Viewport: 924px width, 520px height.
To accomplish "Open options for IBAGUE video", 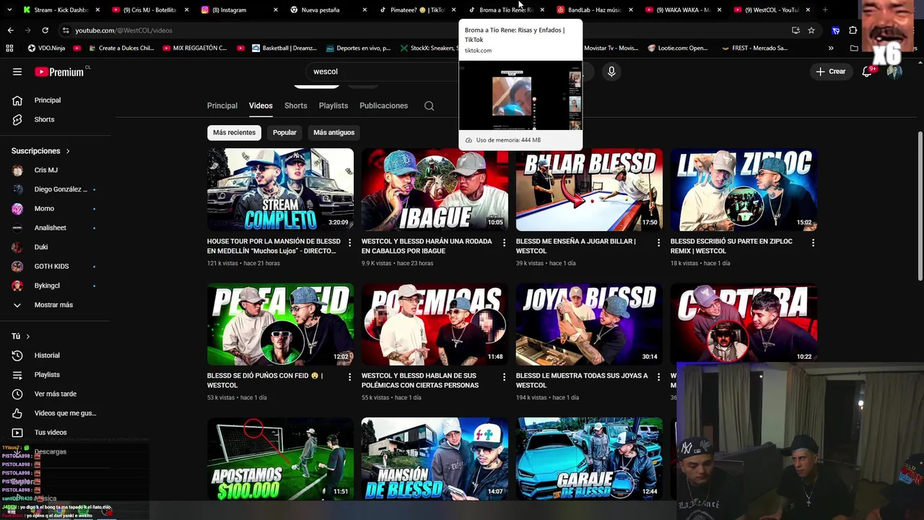I will (x=504, y=243).
